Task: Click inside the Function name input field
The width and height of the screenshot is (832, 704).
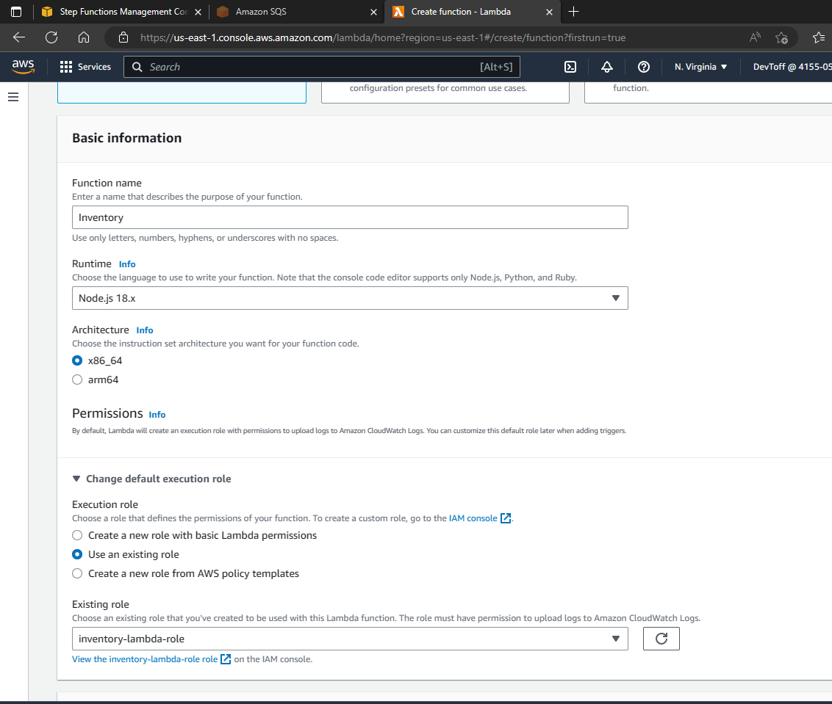Action: pyautogui.click(x=349, y=217)
